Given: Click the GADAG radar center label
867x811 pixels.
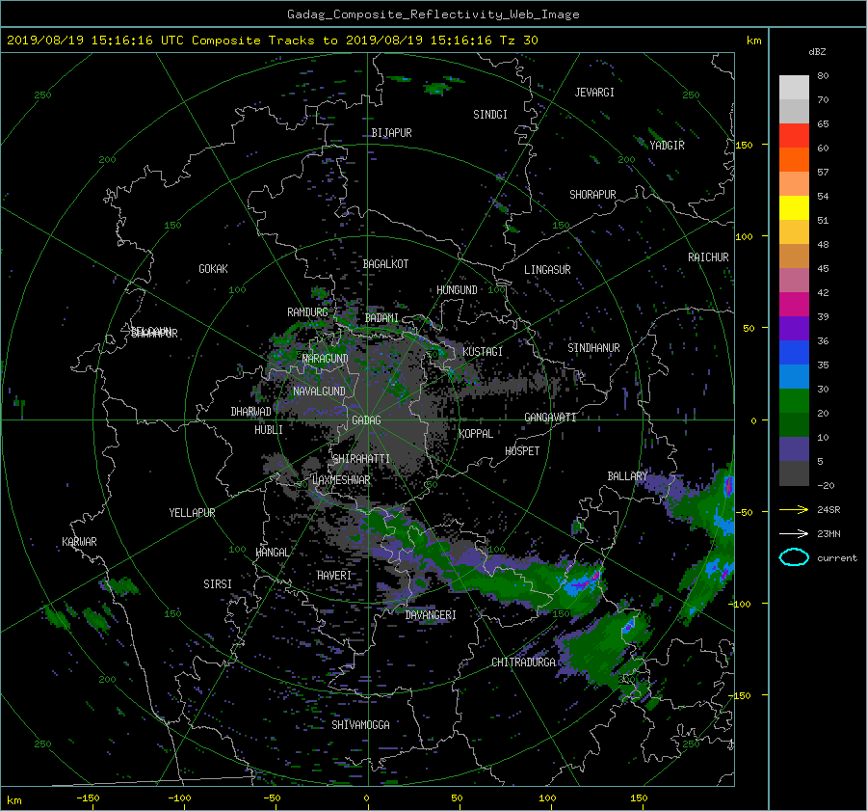Looking at the screenshot, I should [366, 420].
